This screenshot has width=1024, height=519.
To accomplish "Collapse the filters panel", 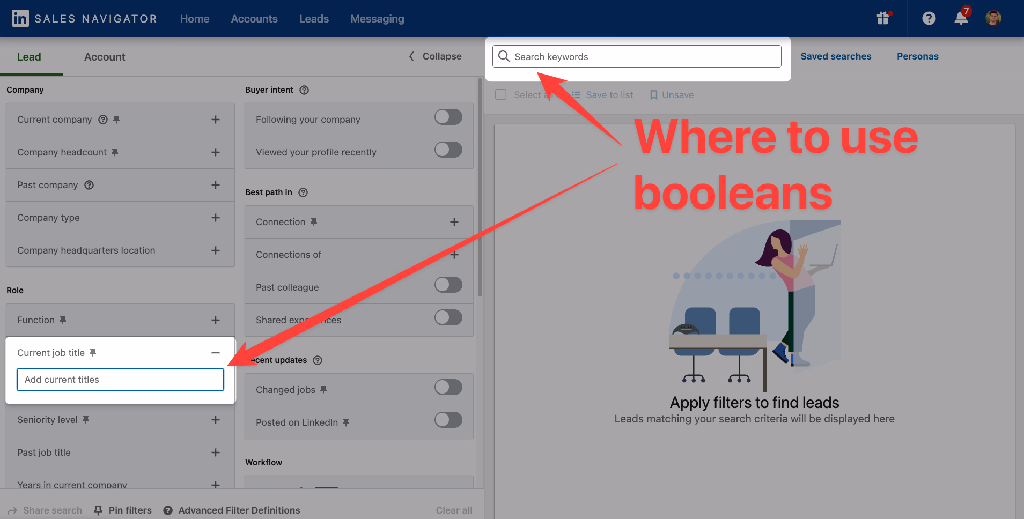I will (x=435, y=56).
